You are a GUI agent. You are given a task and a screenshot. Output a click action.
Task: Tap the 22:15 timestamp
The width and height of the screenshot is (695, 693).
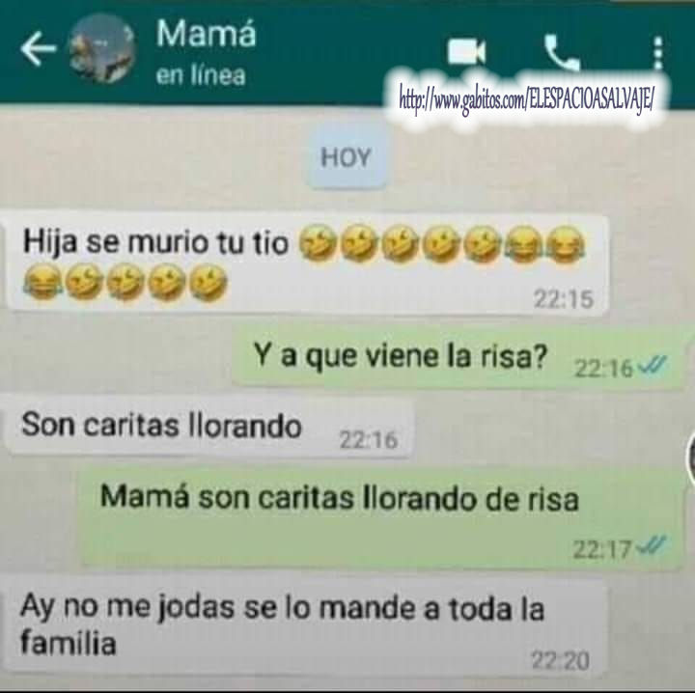click(x=564, y=298)
